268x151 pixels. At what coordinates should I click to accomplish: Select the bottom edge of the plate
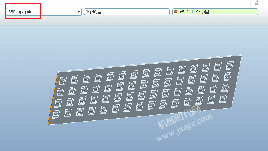[x=140, y=116]
